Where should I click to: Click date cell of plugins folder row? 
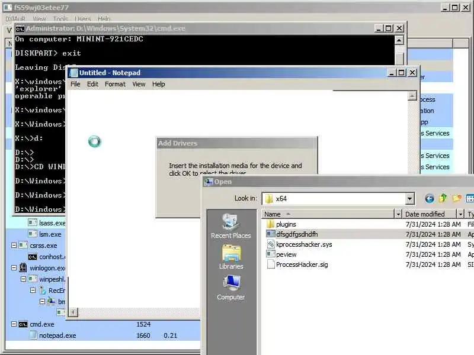click(433, 224)
